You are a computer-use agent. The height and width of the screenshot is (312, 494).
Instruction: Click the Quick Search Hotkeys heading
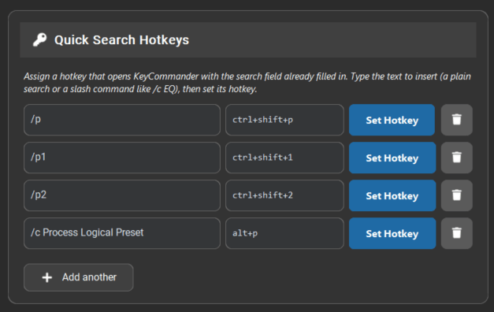(121, 40)
